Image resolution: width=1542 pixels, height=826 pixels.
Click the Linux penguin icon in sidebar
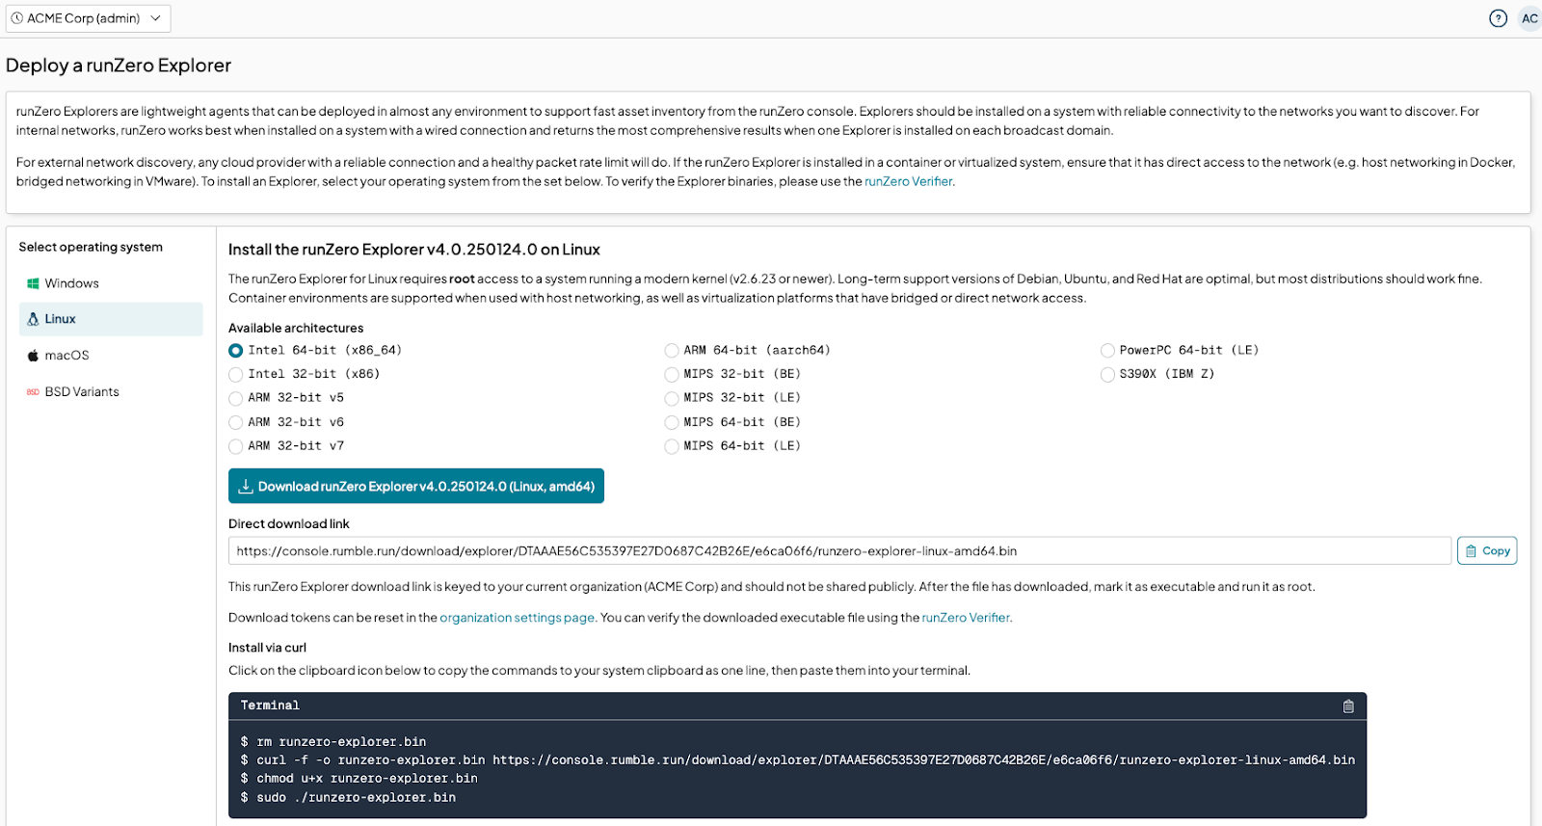(33, 319)
